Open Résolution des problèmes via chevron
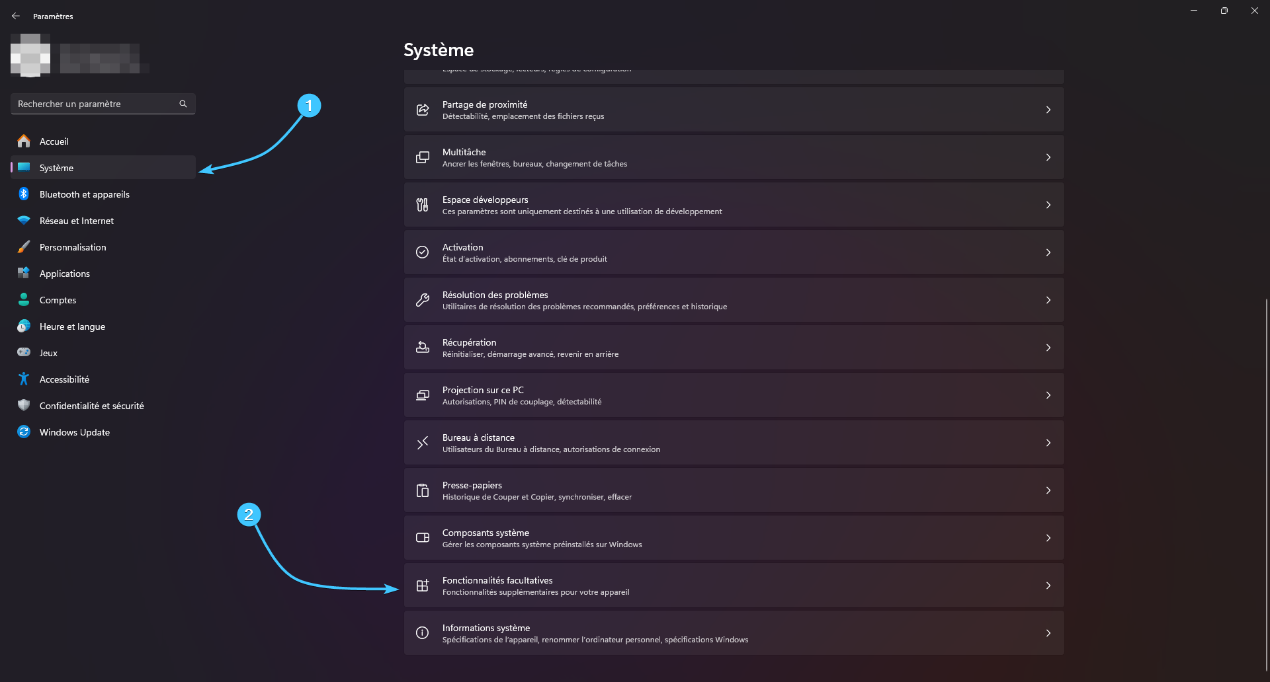 click(1048, 300)
